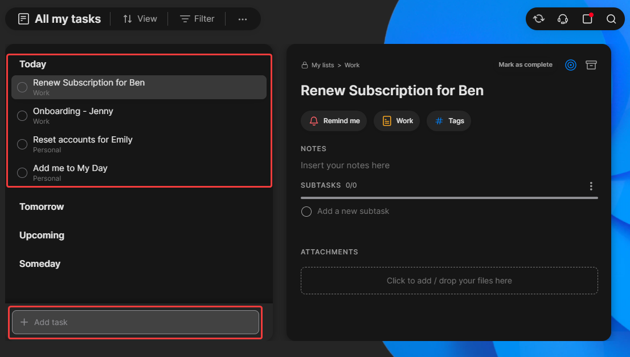Open the support headset icon
Screen dimensions: 630x357
[563, 19]
